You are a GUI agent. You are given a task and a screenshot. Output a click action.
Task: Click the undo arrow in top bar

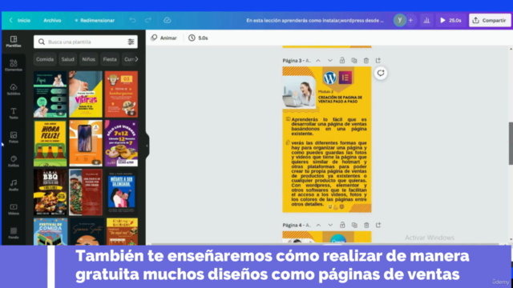click(132, 20)
